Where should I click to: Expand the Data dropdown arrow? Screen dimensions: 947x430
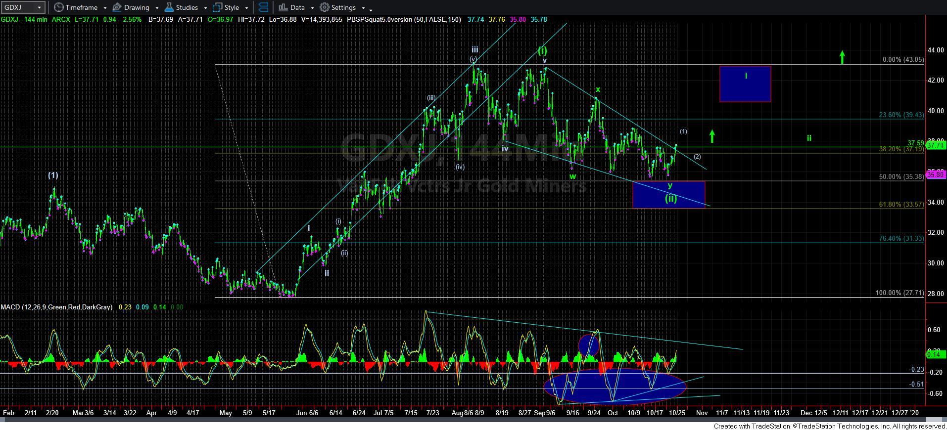pyautogui.click(x=312, y=8)
